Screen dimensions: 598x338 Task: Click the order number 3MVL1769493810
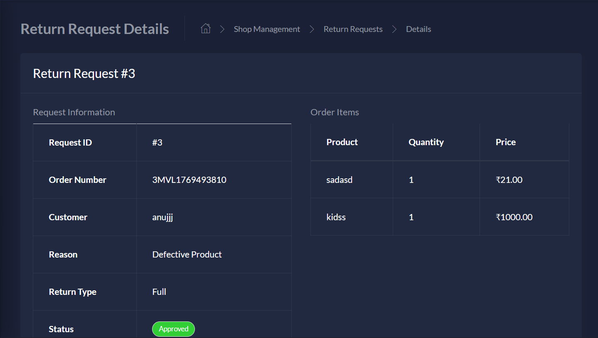pyautogui.click(x=189, y=180)
